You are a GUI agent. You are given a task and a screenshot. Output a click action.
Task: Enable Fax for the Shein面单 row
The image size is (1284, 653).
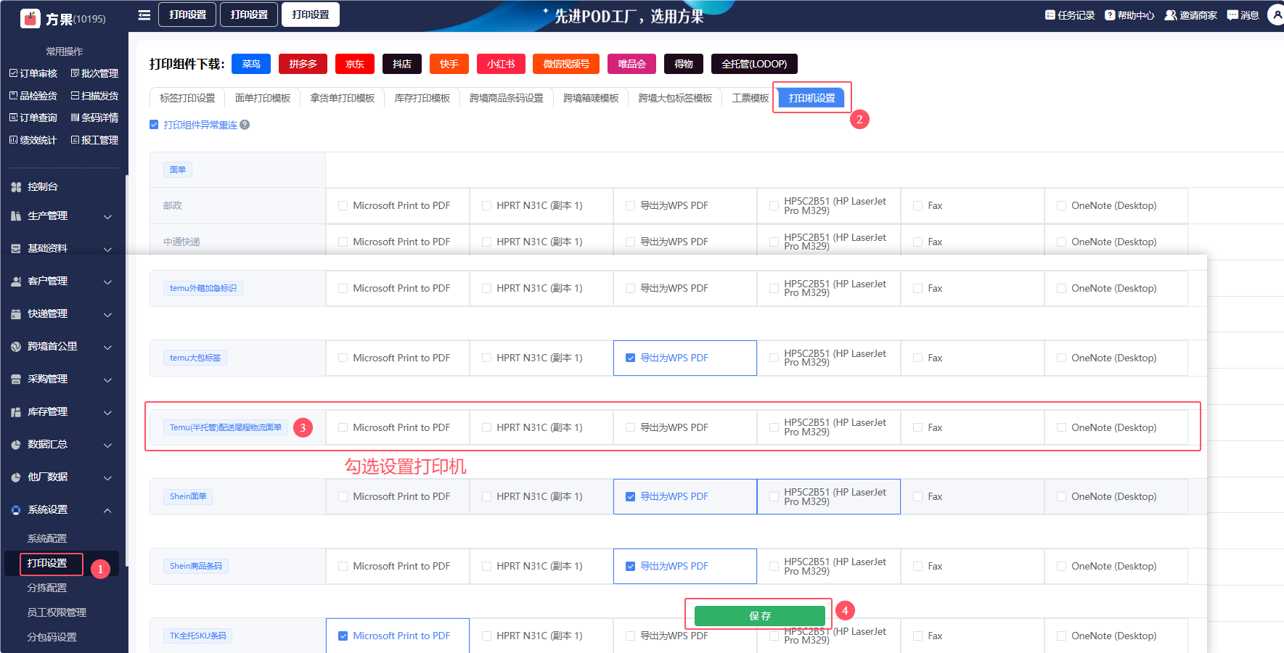tap(917, 497)
